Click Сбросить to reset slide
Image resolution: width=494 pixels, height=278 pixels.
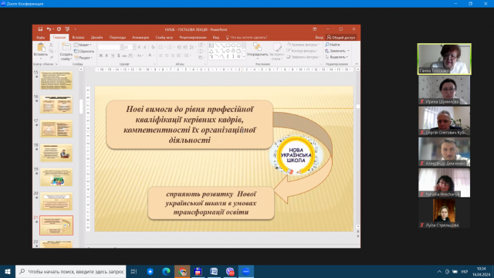84,52
